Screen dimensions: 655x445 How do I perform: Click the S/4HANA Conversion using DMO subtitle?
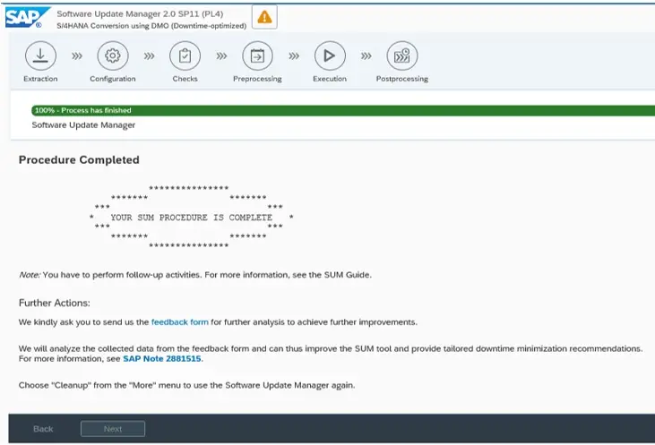point(151,25)
